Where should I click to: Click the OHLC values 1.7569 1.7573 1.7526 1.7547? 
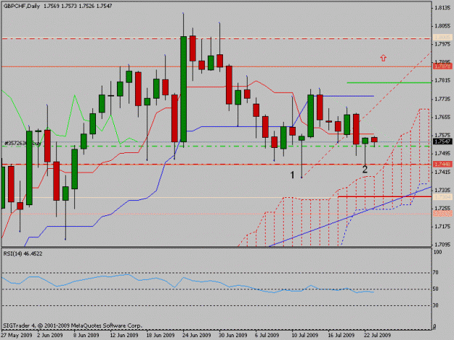[x=78, y=6]
